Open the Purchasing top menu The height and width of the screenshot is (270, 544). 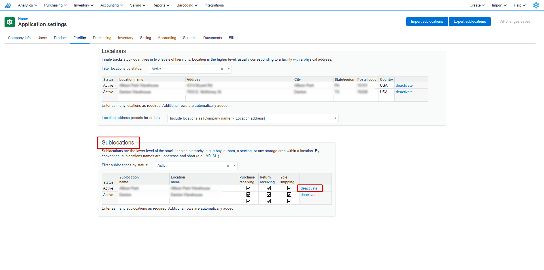pyautogui.click(x=56, y=5)
